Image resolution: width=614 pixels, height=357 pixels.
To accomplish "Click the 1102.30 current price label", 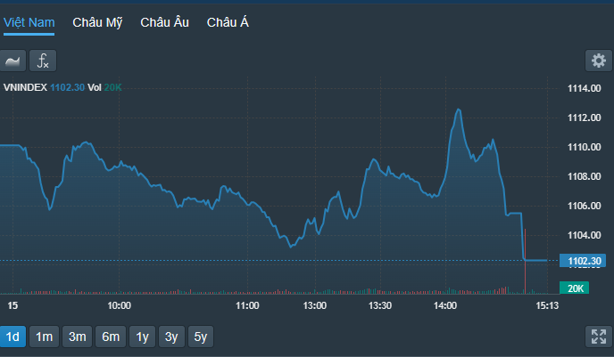I will tap(584, 260).
